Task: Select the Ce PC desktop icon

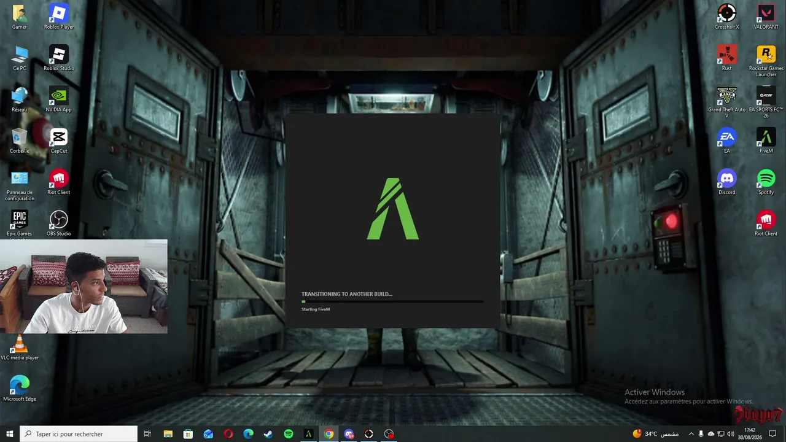Action: (19, 58)
